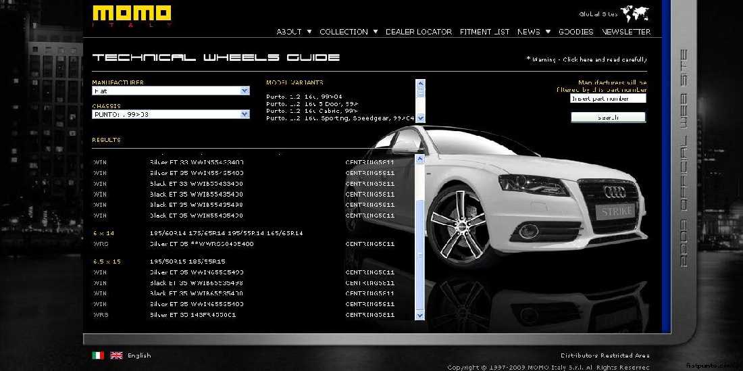
Task: Go to DEALER LOCATOR page
Action: (x=418, y=32)
